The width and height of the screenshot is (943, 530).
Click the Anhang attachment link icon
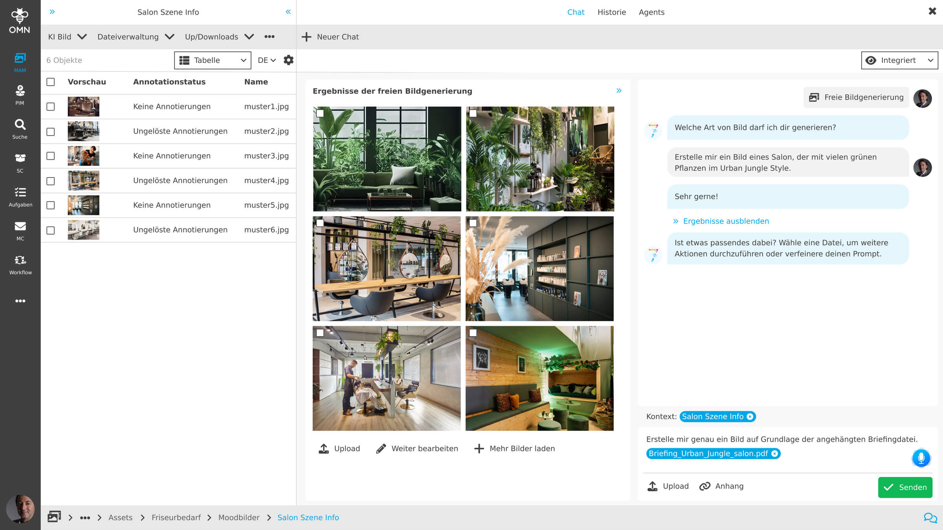coord(704,486)
